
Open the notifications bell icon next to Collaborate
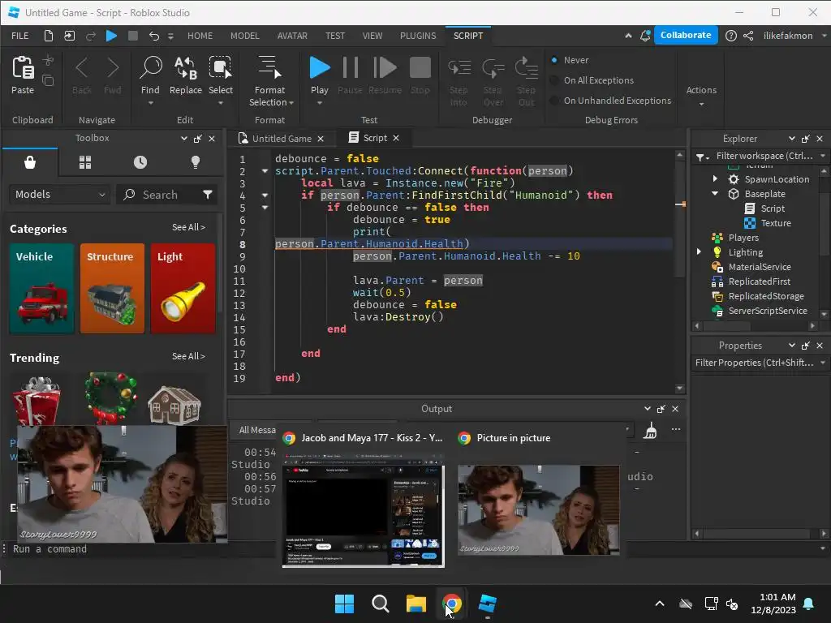tap(645, 36)
